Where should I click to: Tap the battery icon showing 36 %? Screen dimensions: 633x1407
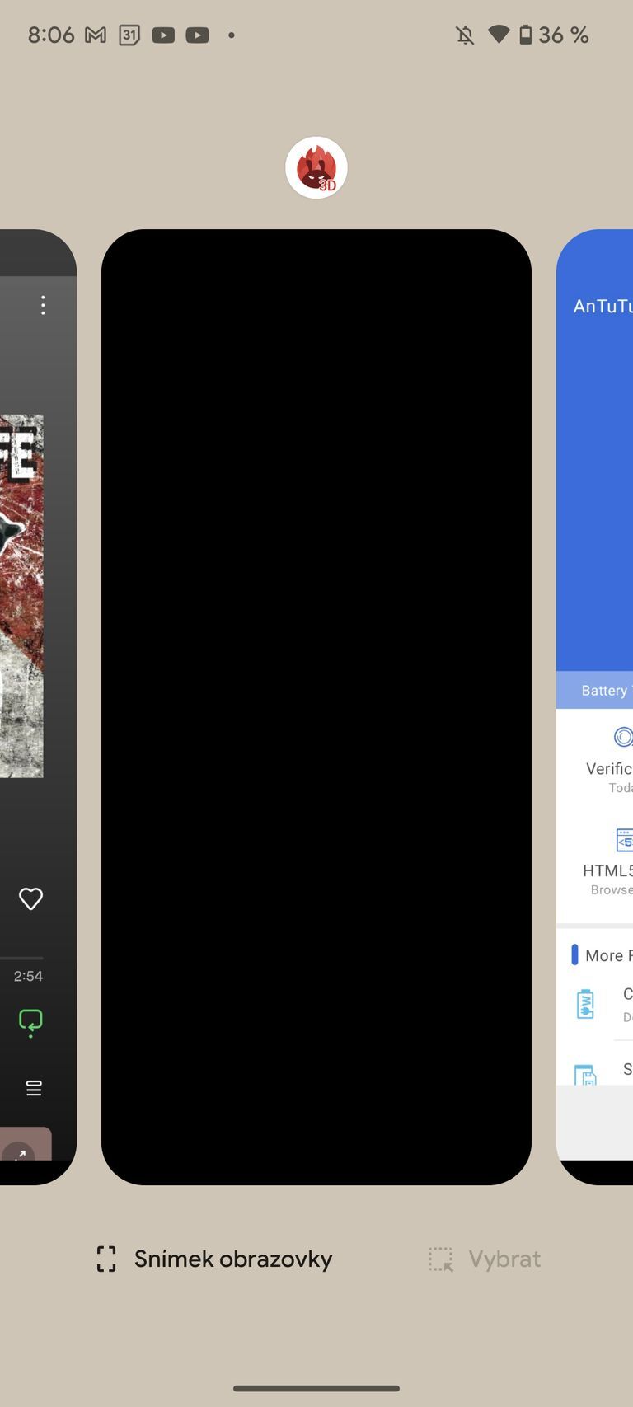point(525,35)
